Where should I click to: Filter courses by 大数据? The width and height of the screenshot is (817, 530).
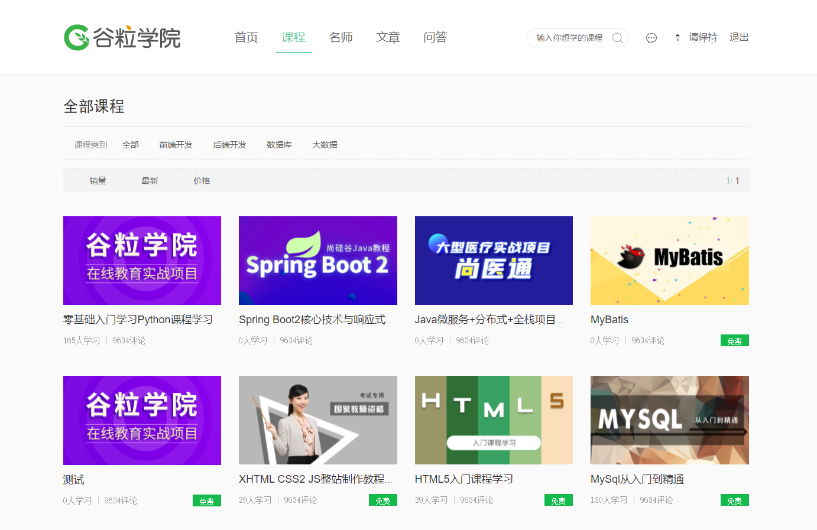(325, 145)
